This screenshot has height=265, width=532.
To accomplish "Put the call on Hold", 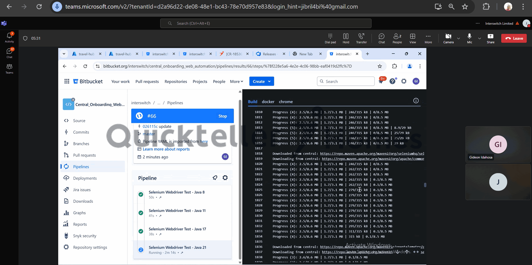I will [346, 38].
